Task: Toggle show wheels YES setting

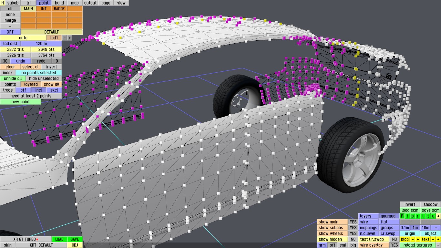Action: tap(353, 233)
